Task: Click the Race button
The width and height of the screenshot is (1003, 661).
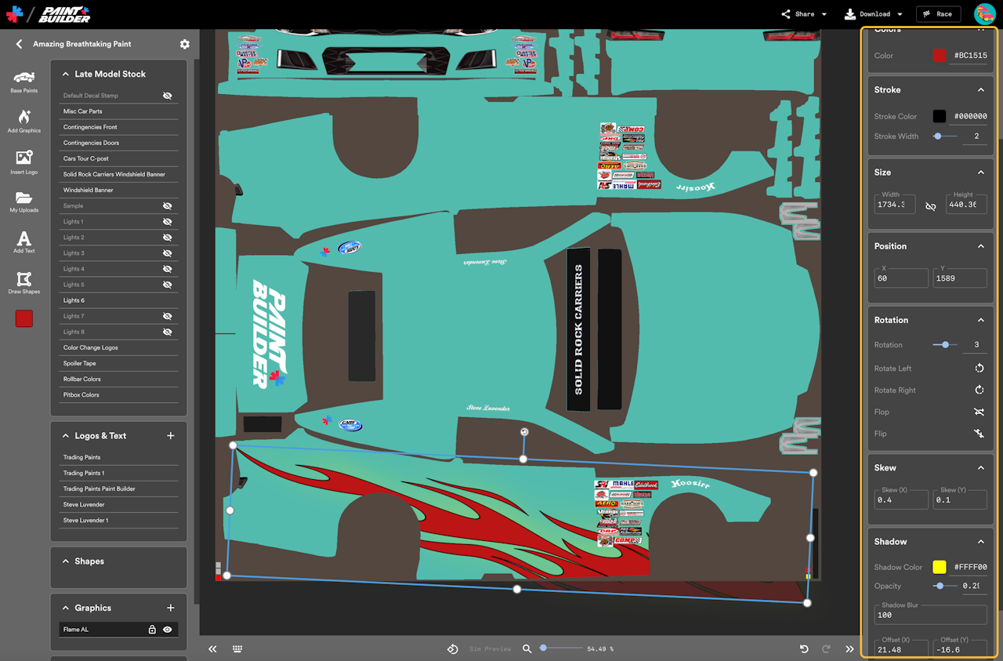Action: coord(938,14)
